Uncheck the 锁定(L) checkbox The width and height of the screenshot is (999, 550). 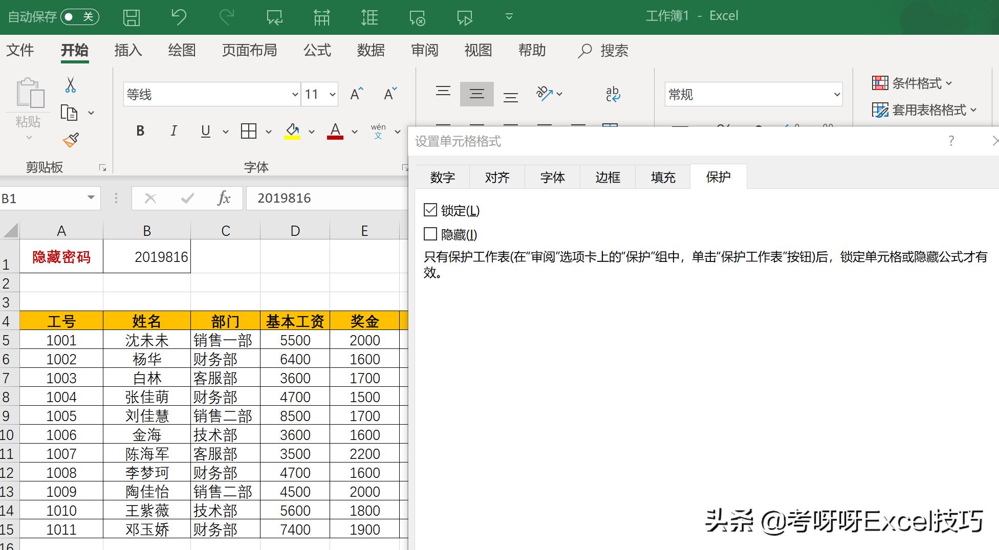click(430, 209)
